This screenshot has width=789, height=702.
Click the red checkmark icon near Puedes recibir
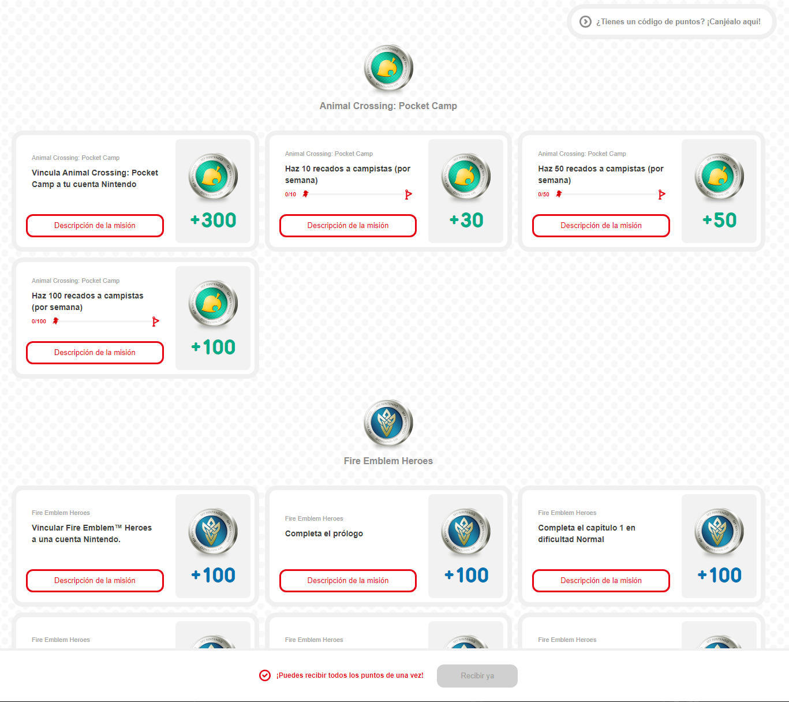click(x=265, y=675)
